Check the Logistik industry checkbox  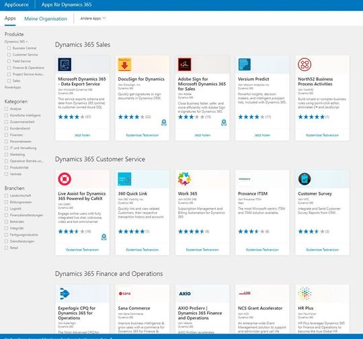pos(6,209)
